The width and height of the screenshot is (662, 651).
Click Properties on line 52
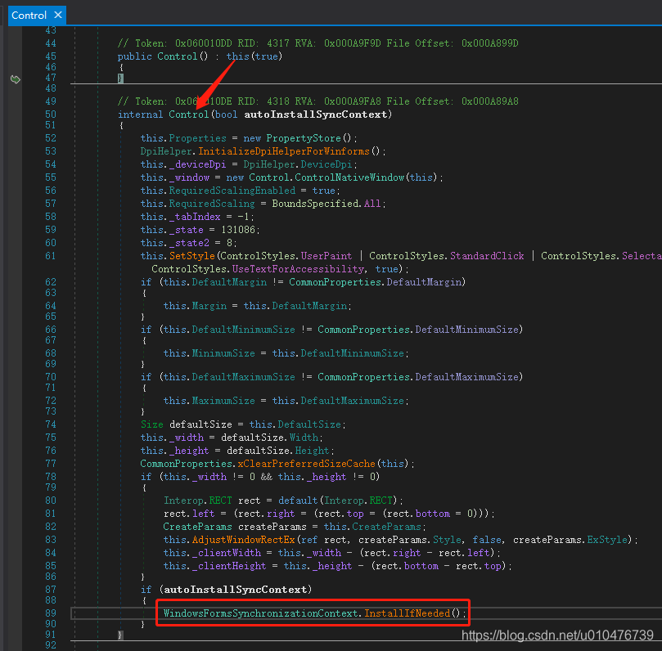[x=197, y=138]
